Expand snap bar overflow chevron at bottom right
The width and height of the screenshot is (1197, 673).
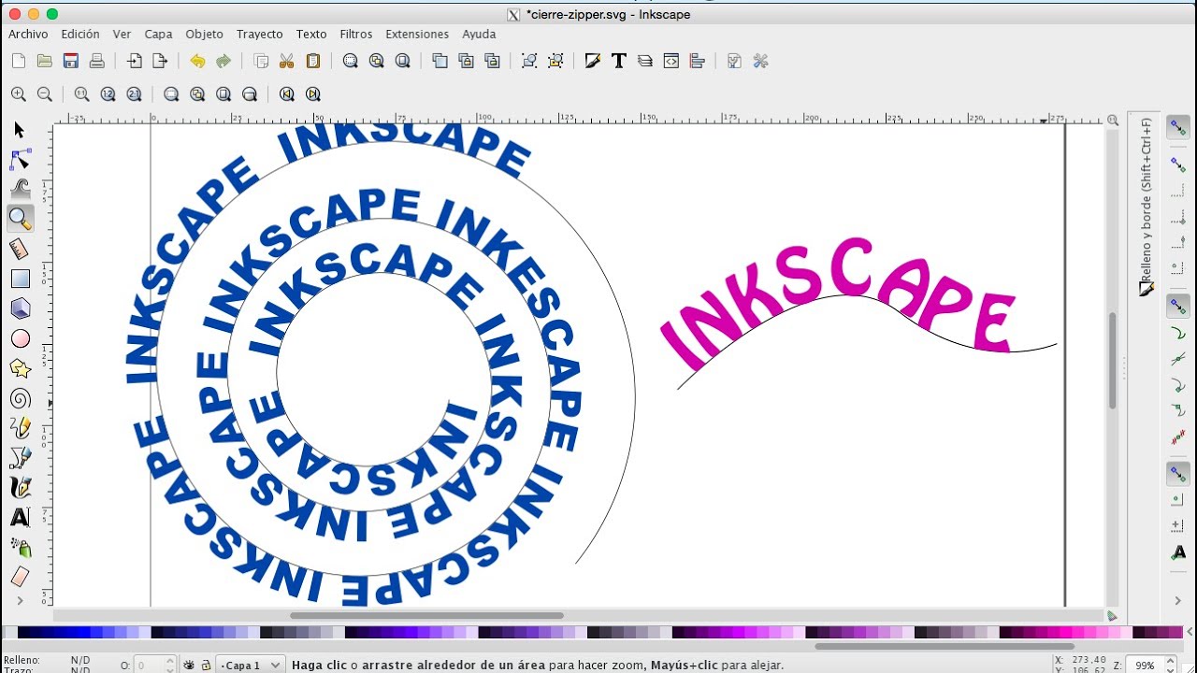pos(1177,600)
